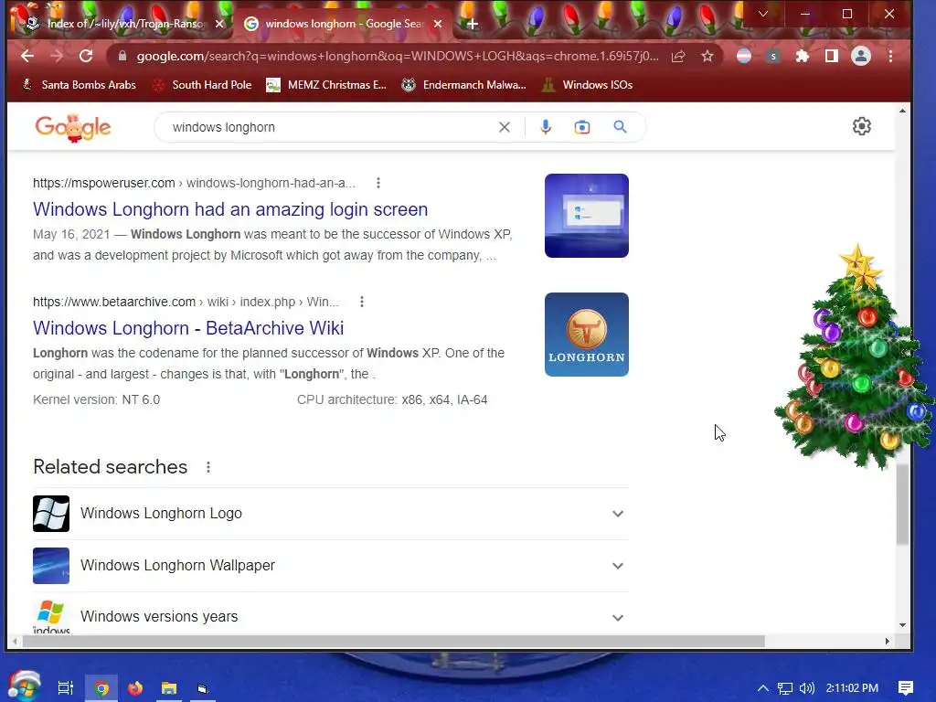Bookmark this page with the star
Image resolution: width=936 pixels, height=702 pixels.
tap(707, 56)
